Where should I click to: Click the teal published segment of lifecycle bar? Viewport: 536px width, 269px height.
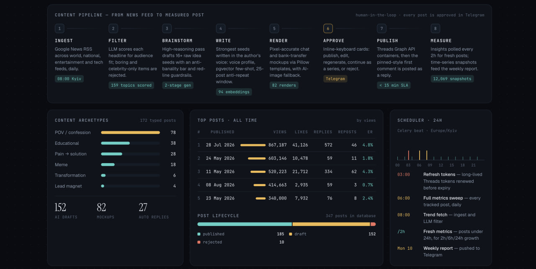tap(245, 224)
